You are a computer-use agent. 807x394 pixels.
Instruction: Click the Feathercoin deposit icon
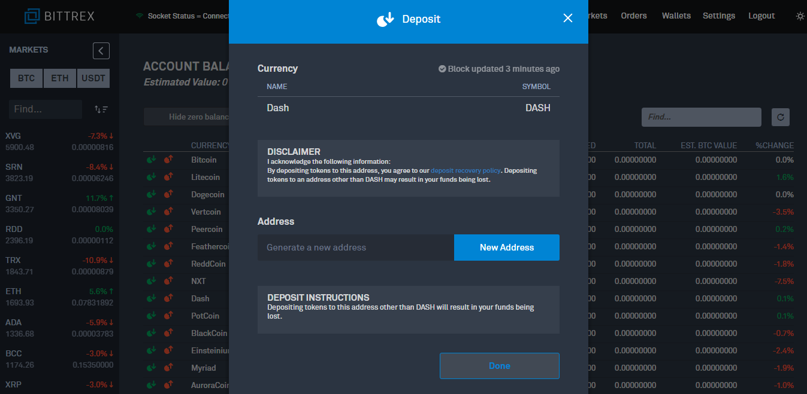[151, 246]
